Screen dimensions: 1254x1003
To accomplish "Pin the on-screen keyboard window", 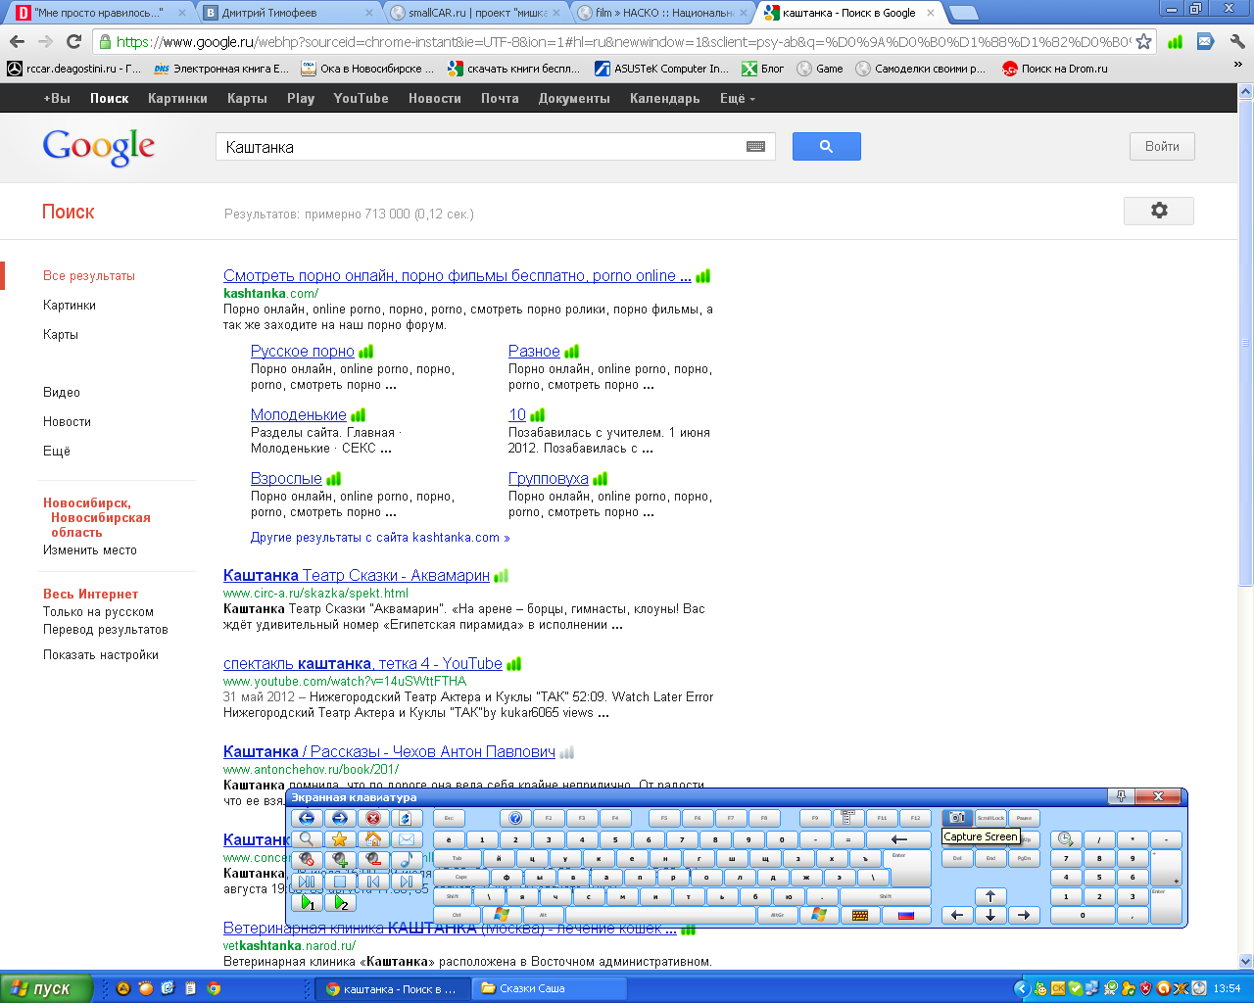I will point(1122,796).
